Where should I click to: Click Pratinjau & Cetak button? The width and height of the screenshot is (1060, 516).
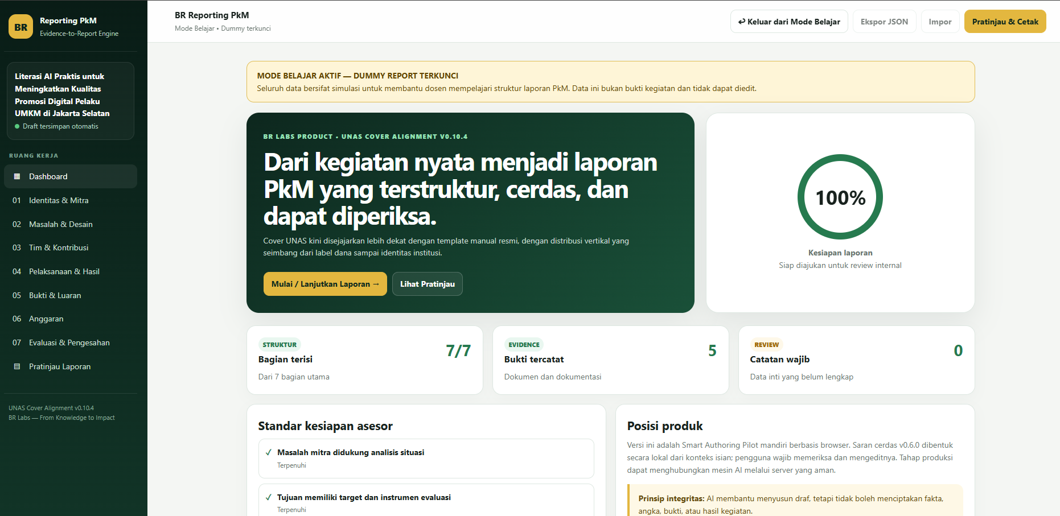click(x=1005, y=22)
